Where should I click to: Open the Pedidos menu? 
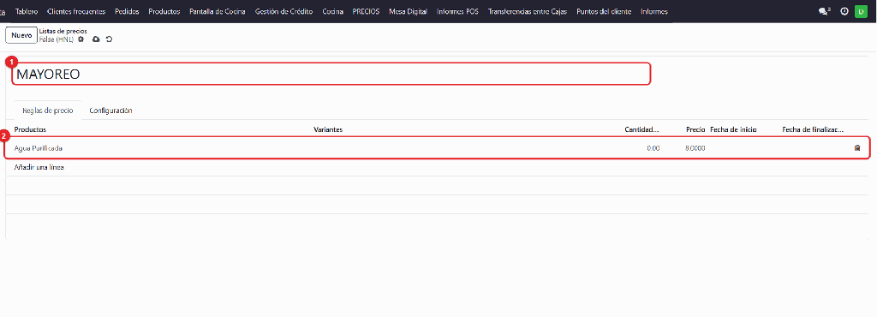tap(127, 11)
